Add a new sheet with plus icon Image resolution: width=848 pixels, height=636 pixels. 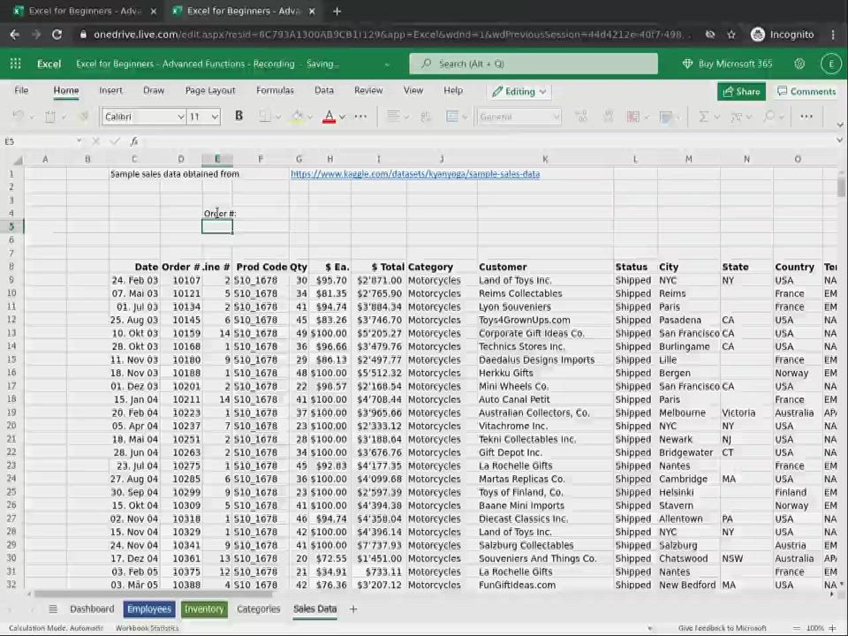[353, 609]
